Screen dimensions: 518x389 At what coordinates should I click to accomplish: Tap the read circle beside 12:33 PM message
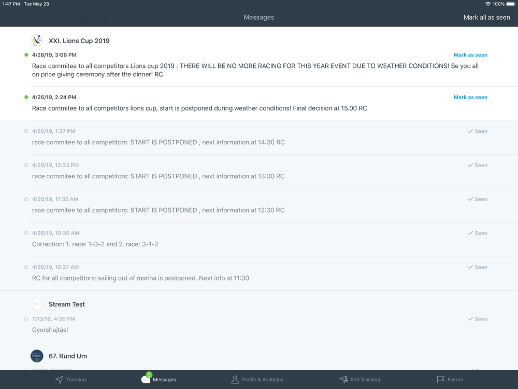(26, 165)
